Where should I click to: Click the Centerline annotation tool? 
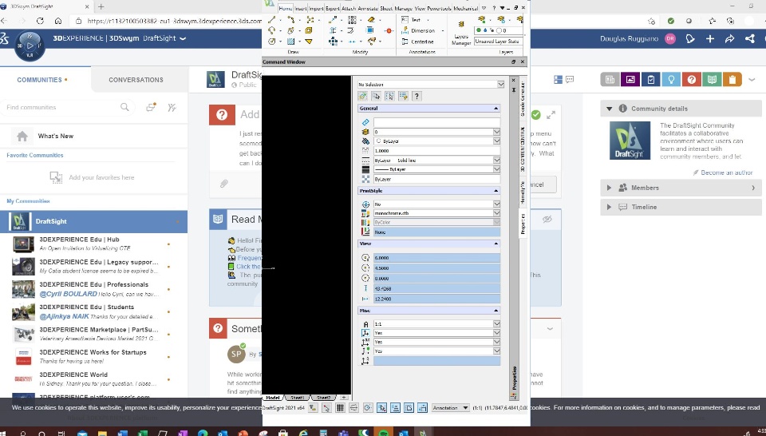(418, 42)
